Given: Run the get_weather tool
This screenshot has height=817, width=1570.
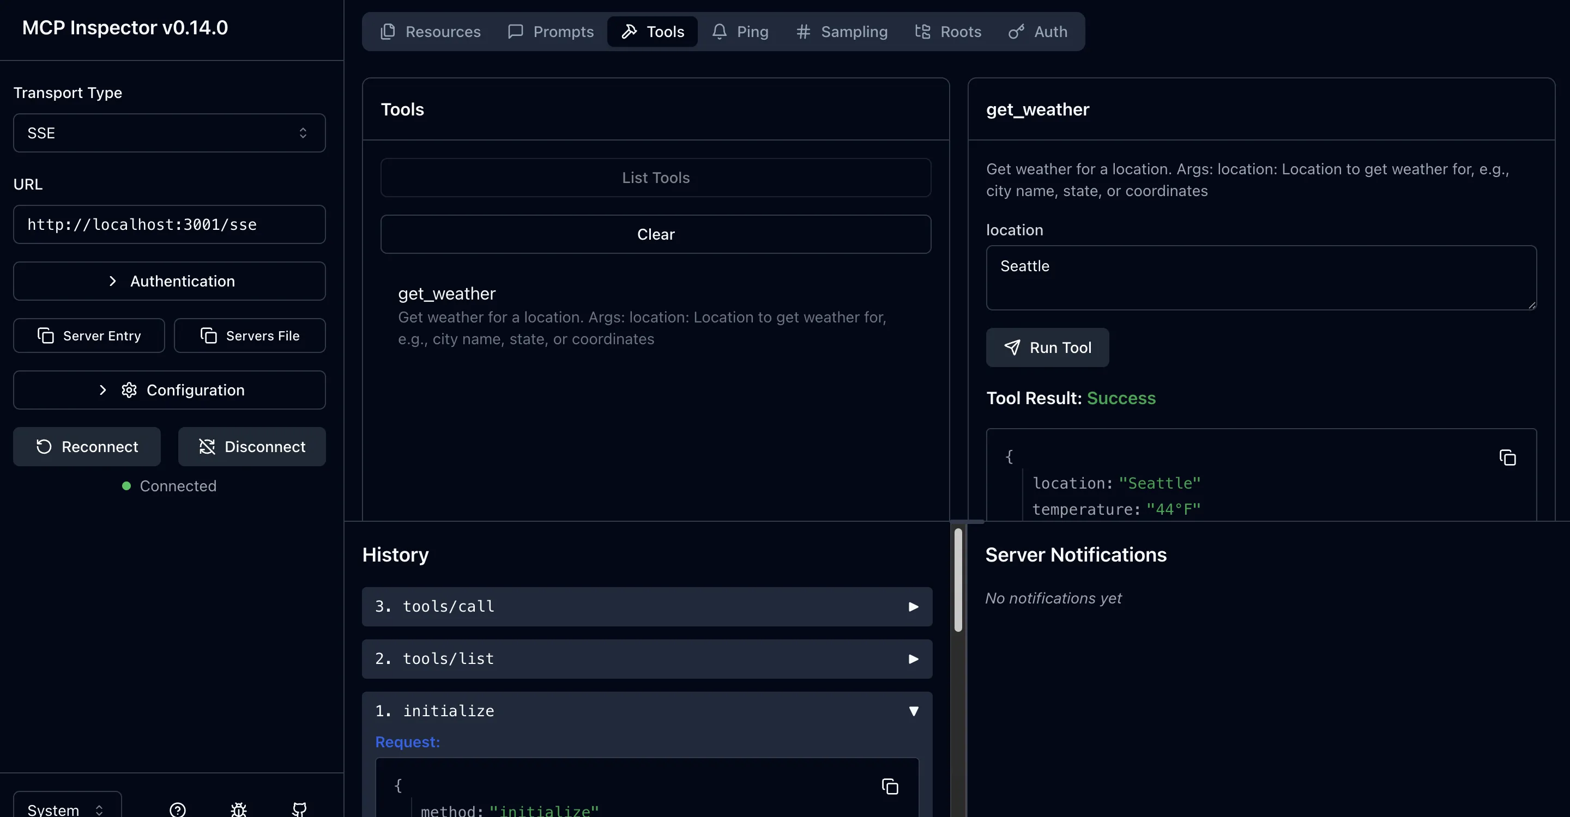Looking at the screenshot, I should point(1047,347).
